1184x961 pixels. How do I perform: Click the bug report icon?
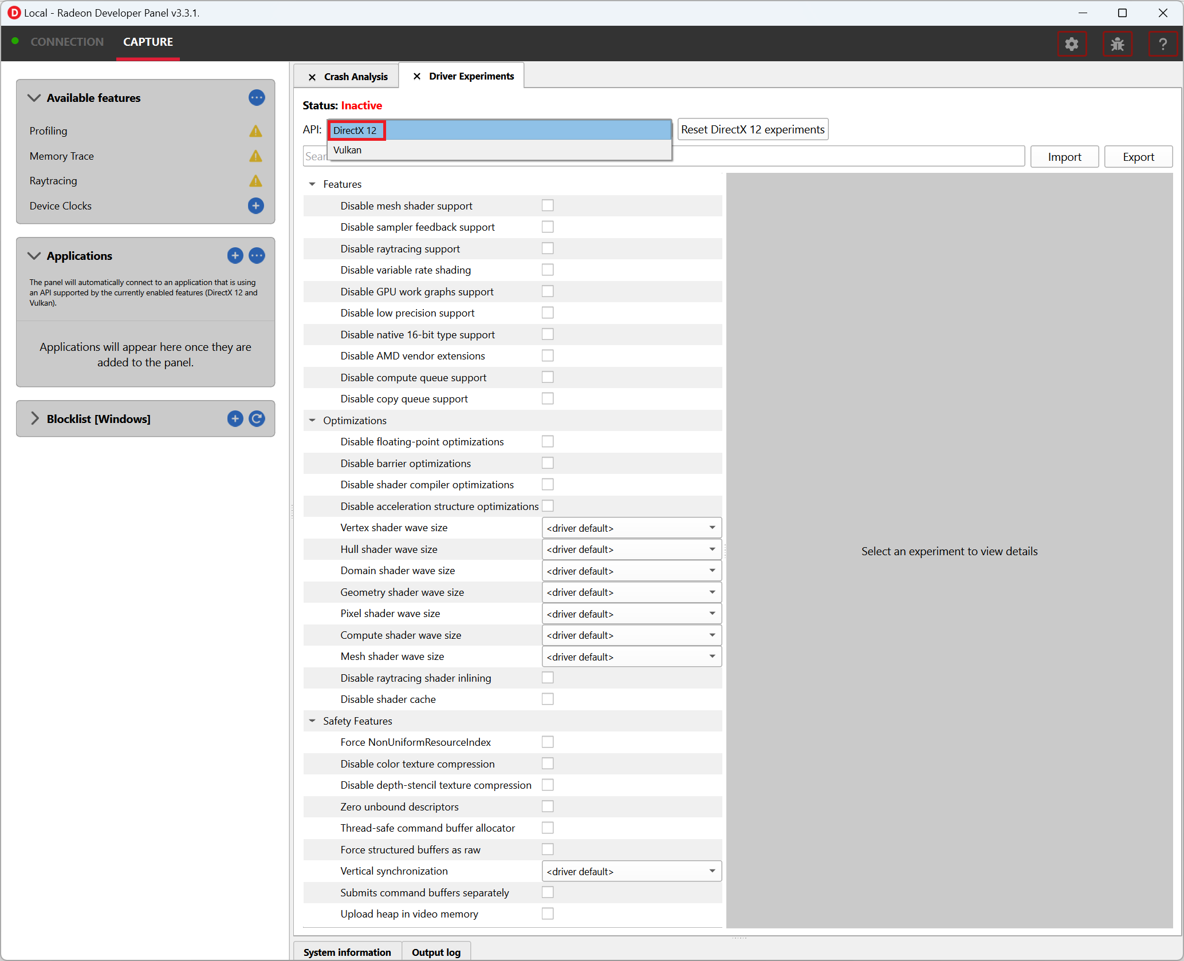(1117, 44)
